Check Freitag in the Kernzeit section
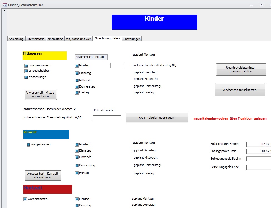This screenshot has height=208, width=271. [x=77, y=173]
